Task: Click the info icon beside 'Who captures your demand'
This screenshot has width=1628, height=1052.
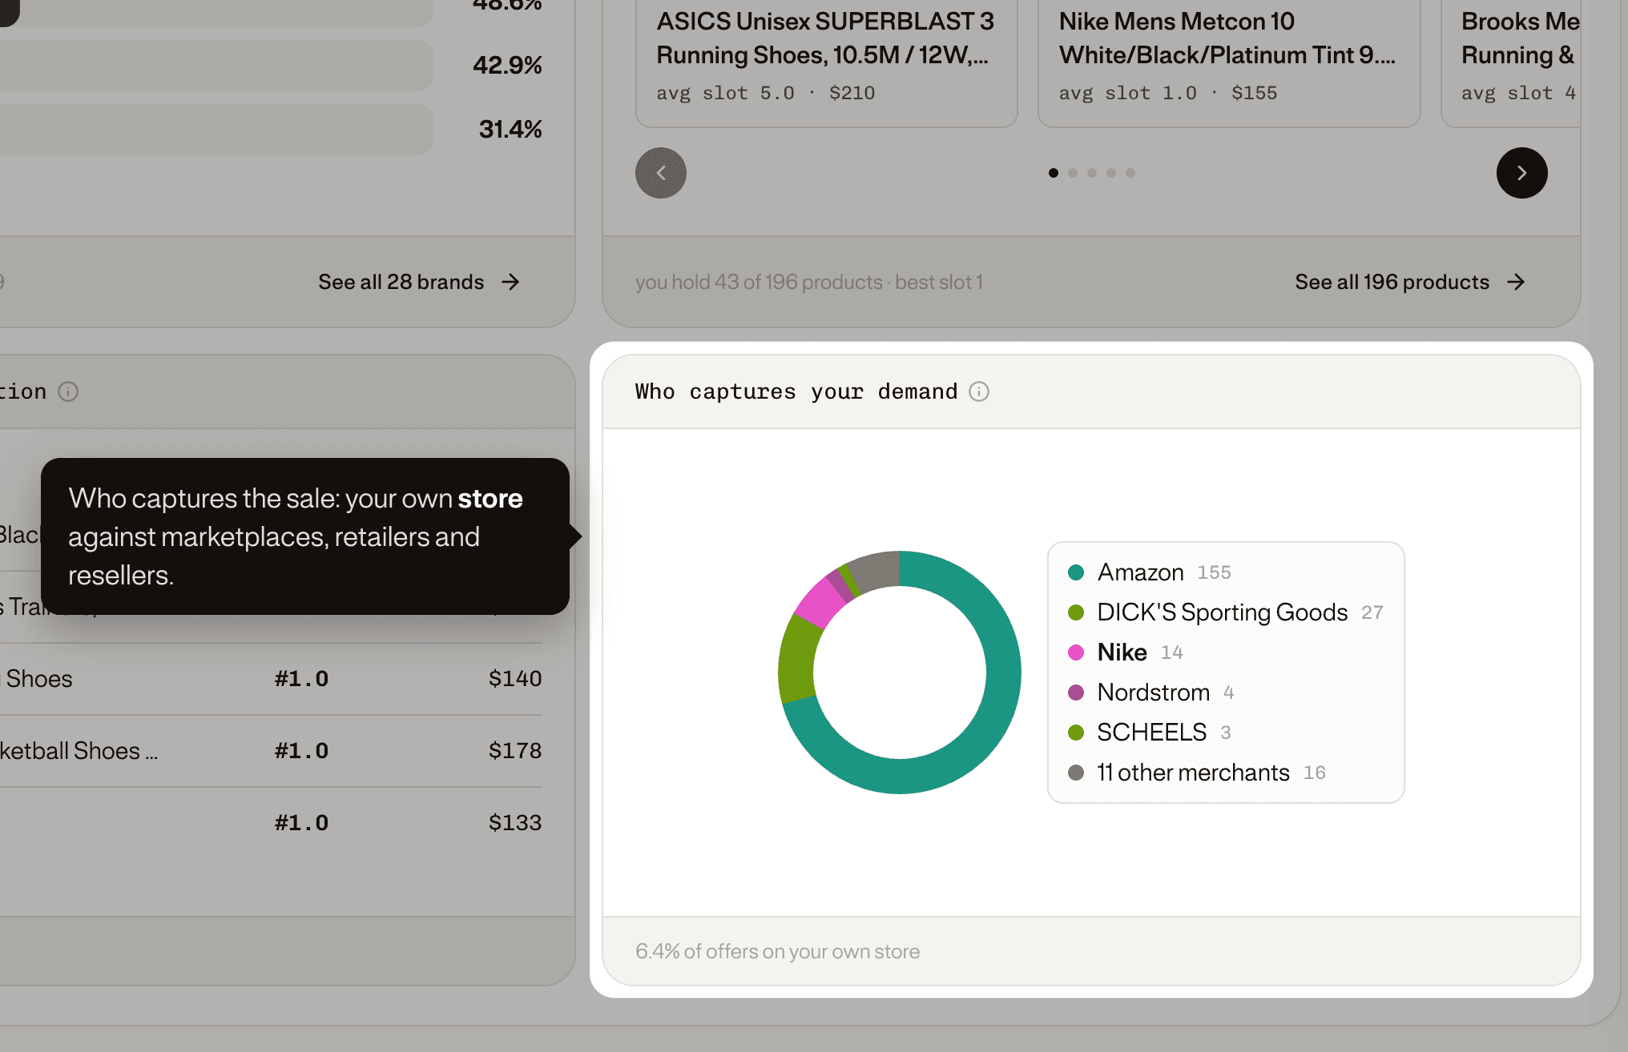Action: pyautogui.click(x=979, y=391)
